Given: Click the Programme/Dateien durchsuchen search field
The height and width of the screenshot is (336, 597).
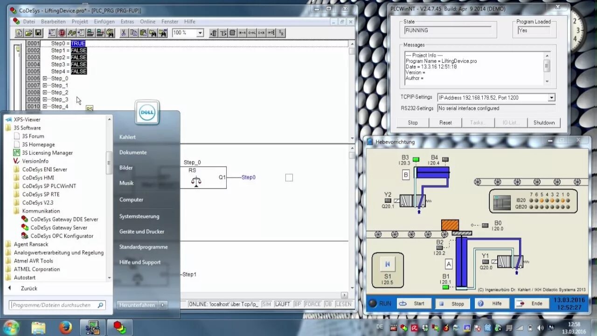Looking at the screenshot, I should coord(57,305).
